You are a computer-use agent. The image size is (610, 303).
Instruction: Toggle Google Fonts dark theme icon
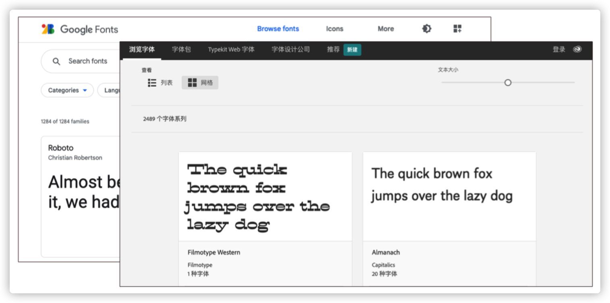(427, 29)
